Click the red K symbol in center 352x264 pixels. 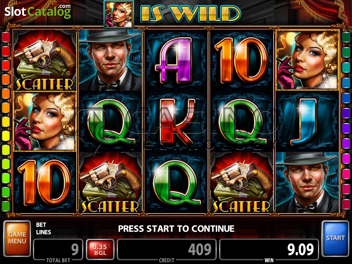pyautogui.click(x=176, y=121)
